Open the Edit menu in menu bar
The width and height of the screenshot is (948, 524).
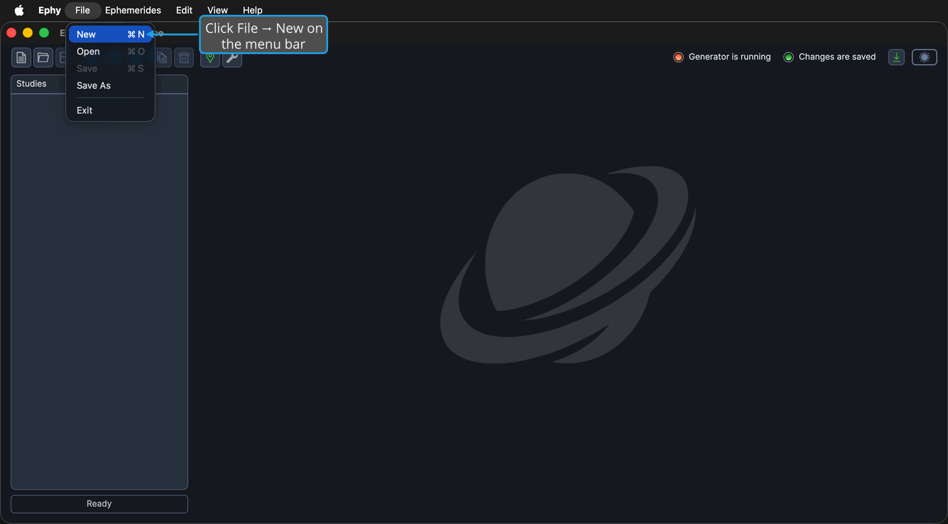(x=184, y=10)
